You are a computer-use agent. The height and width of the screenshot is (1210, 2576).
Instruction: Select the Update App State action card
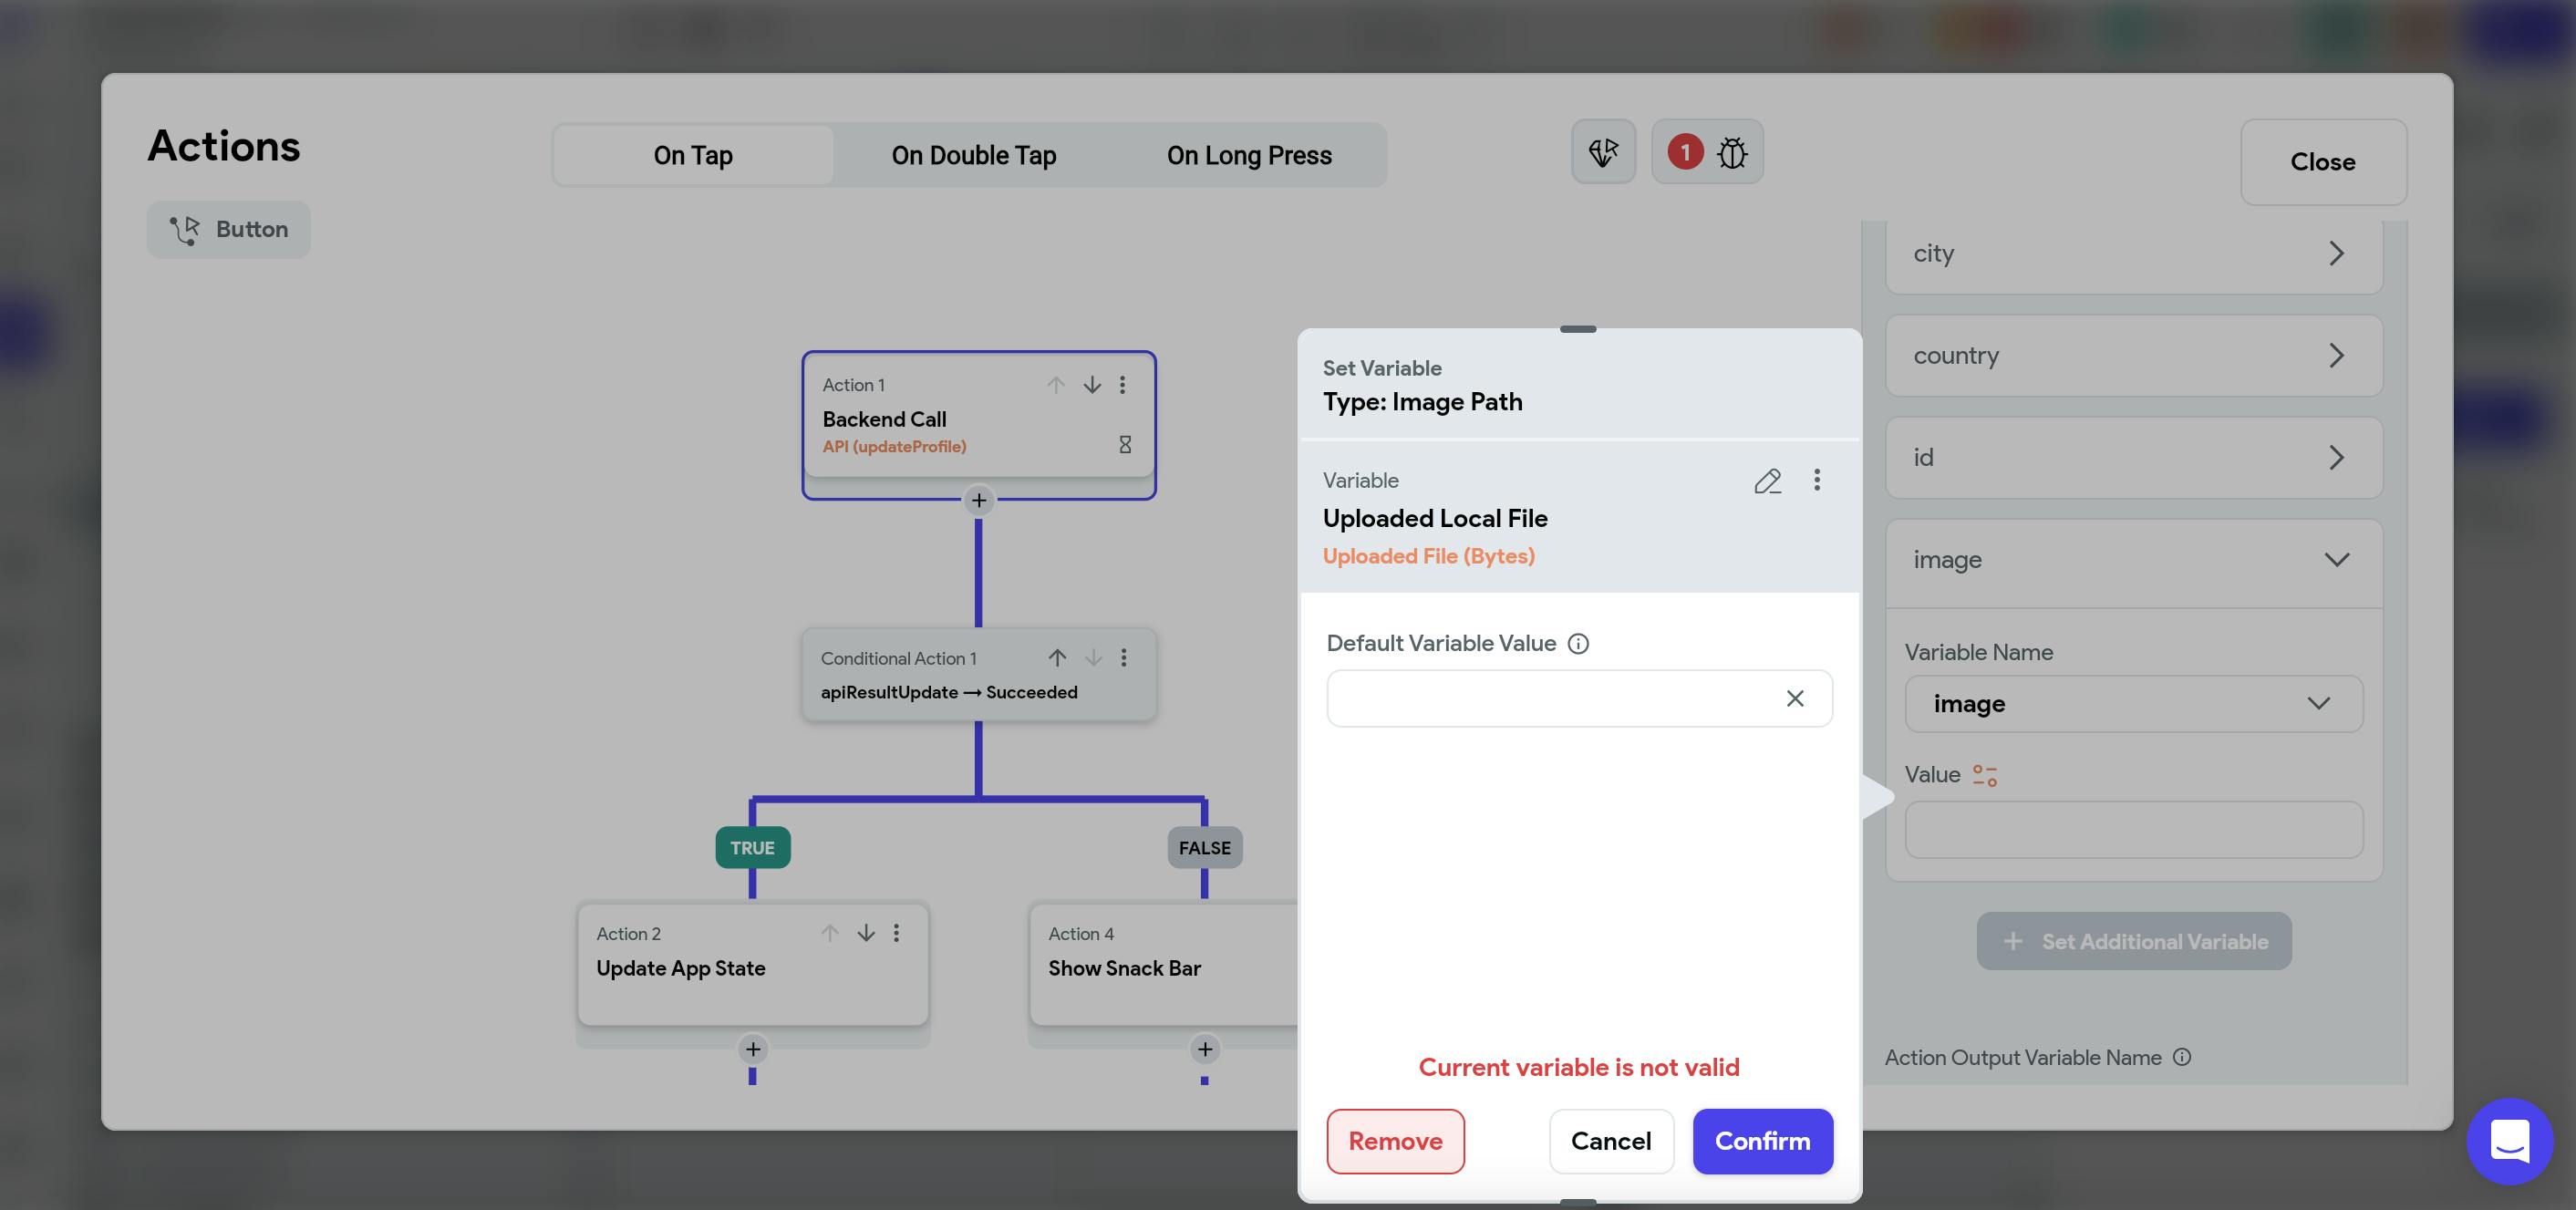[x=753, y=964]
